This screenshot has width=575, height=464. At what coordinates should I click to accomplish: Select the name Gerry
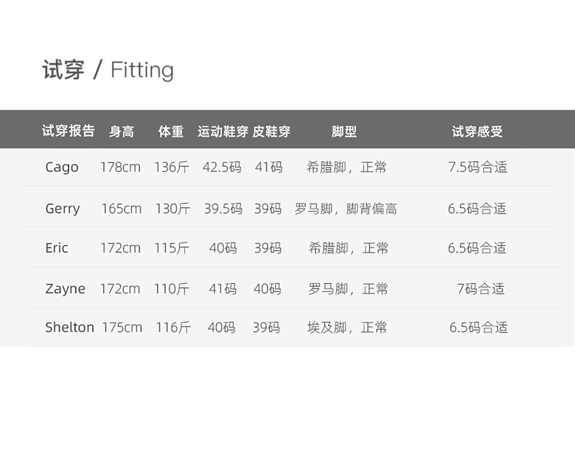(x=62, y=209)
